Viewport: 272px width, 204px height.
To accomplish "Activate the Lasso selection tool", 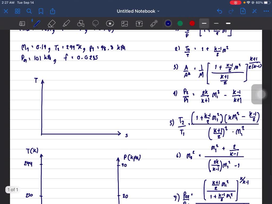I will click(95, 23).
